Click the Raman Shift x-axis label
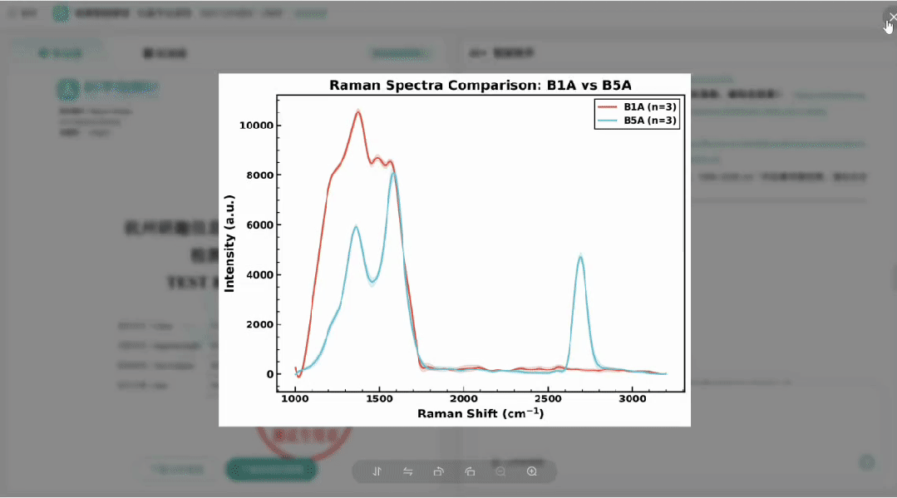This screenshot has height=498, width=897. [x=481, y=413]
